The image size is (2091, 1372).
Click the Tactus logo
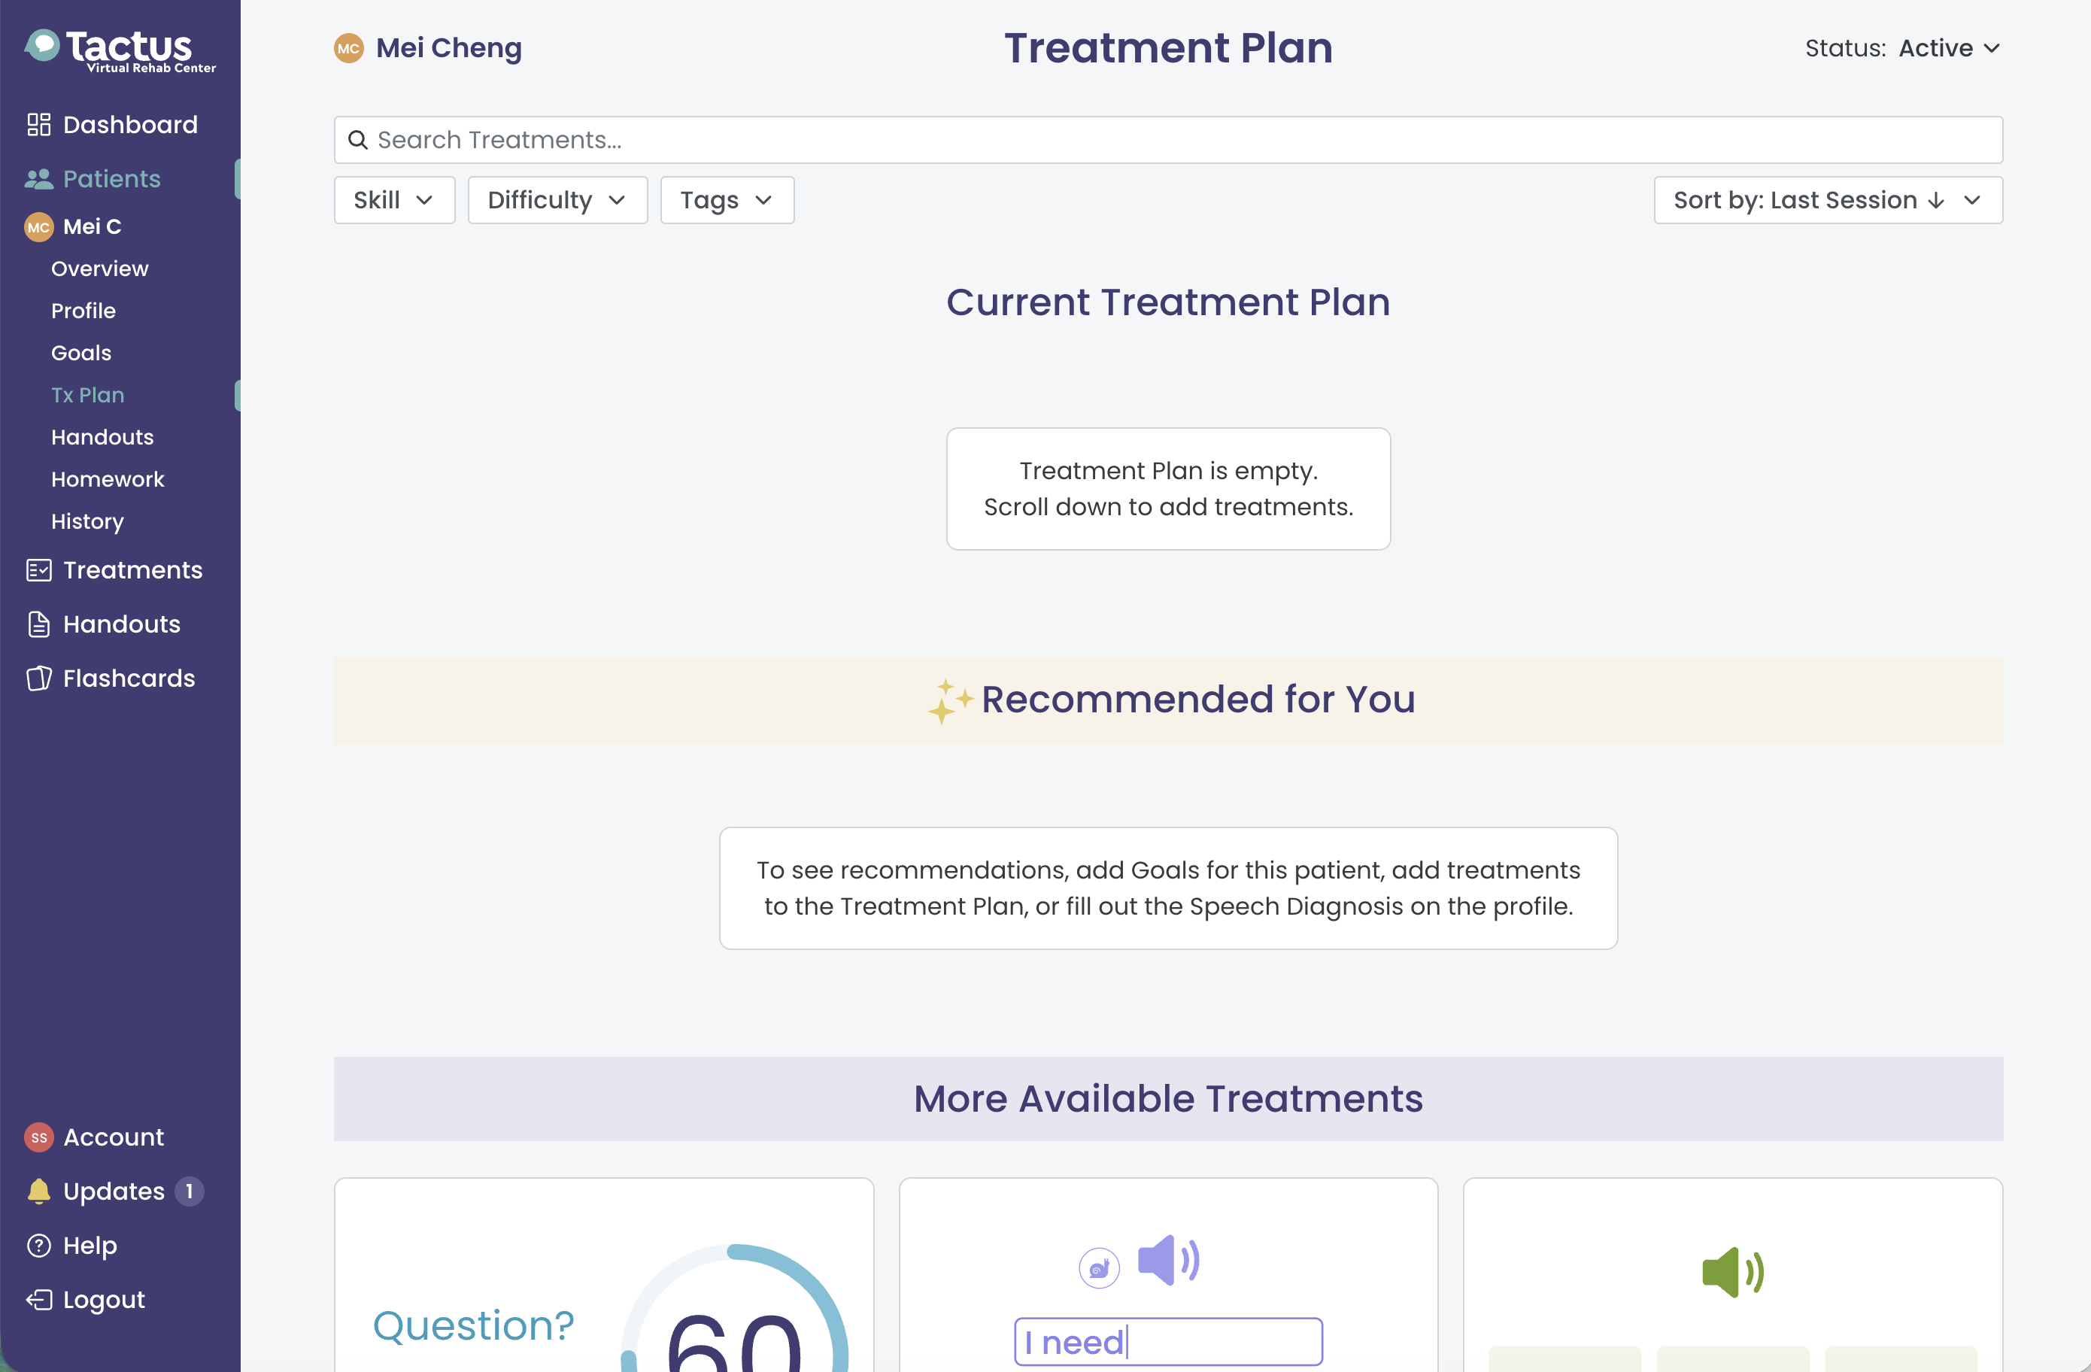coord(120,50)
